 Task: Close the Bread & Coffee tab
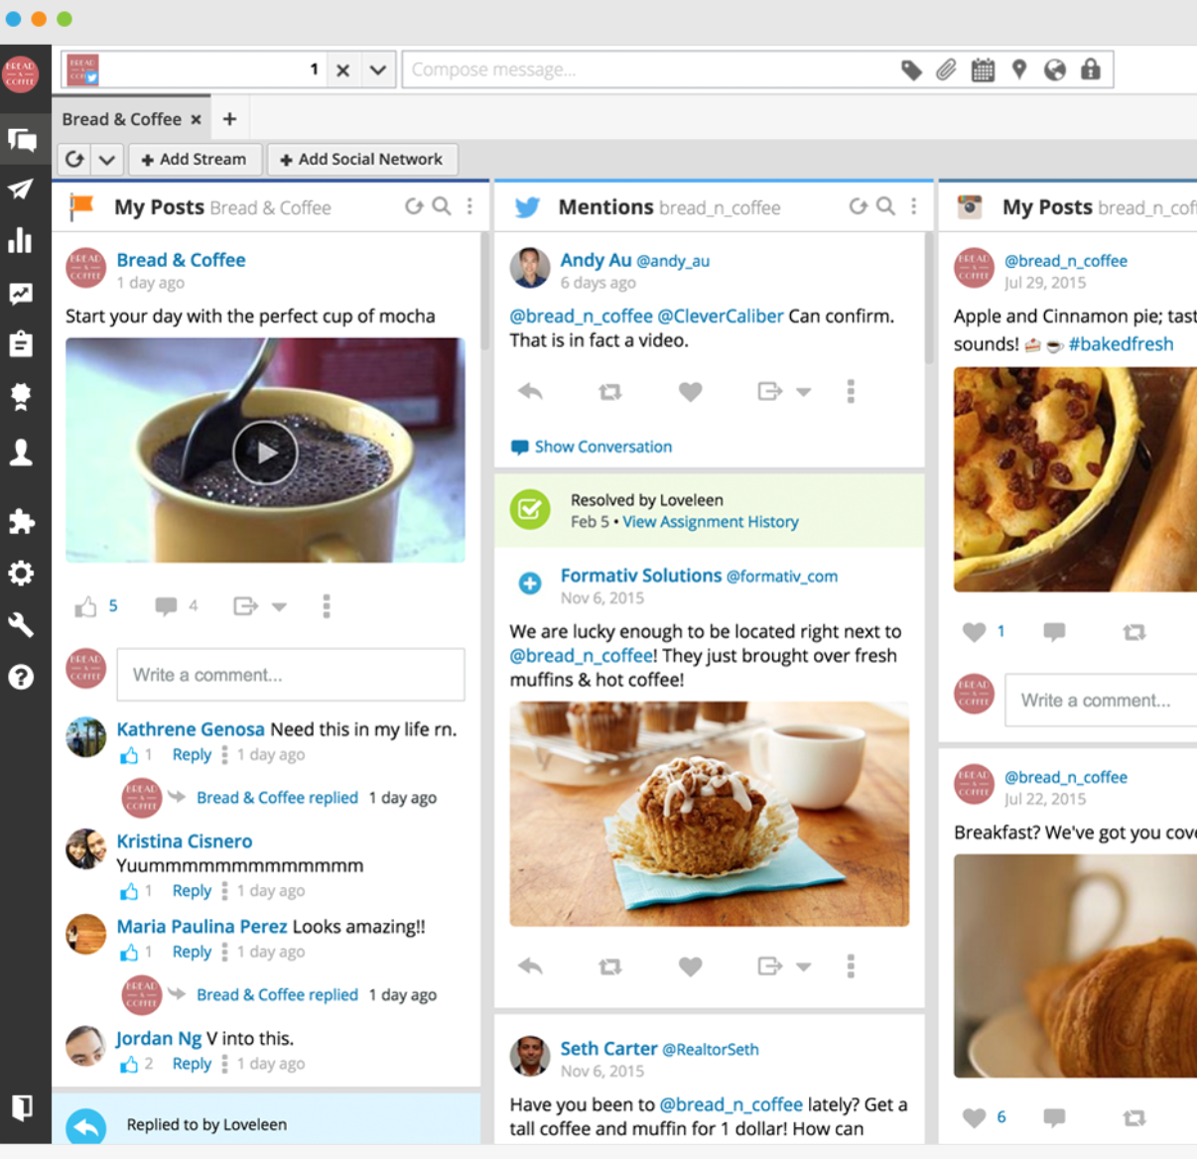tap(196, 119)
